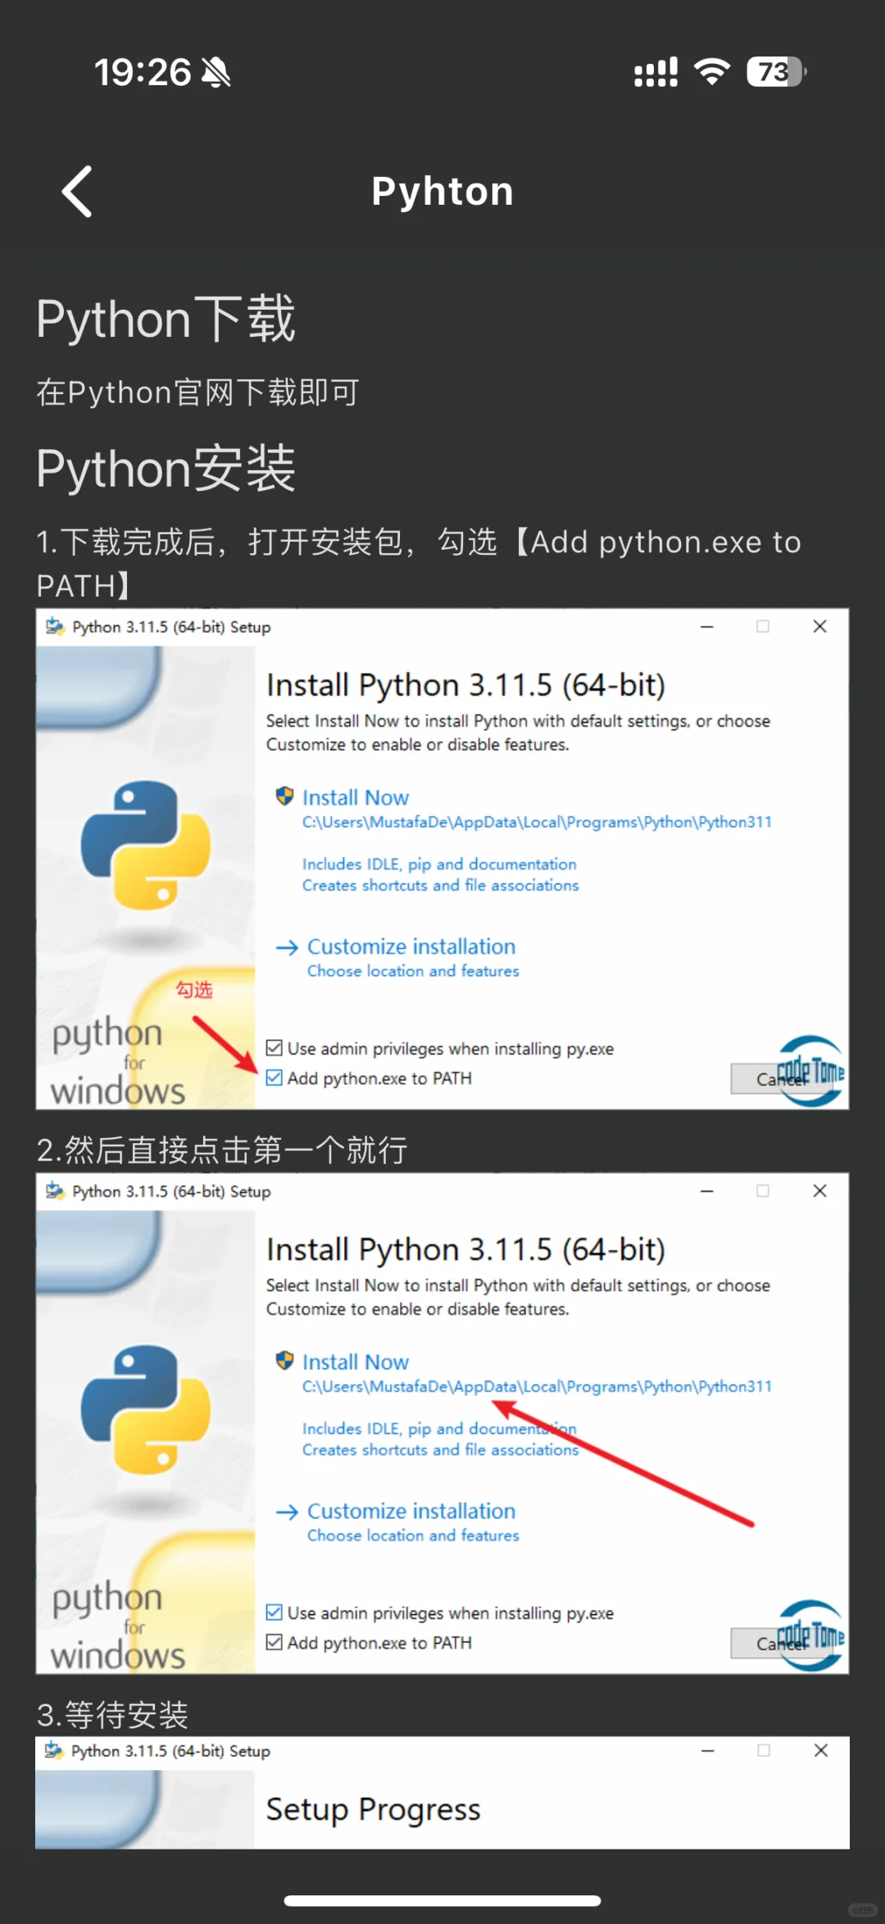This screenshot has width=885, height=1924.
Task: Minimize the first Python setup window
Action: (x=707, y=627)
